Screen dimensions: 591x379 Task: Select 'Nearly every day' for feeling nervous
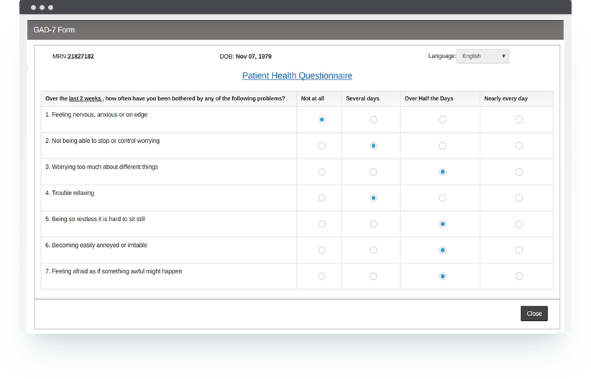519,120
